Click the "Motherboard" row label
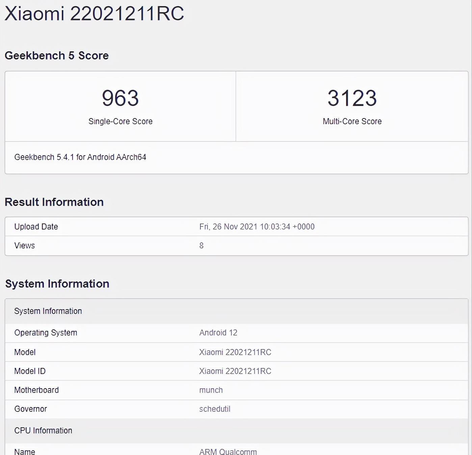Image resolution: width=472 pixels, height=455 pixels. click(x=36, y=390)
